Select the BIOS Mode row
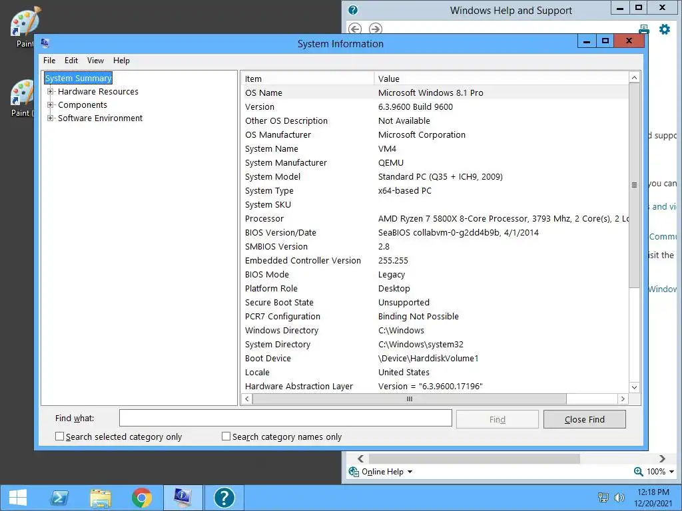 (x=434, y=275)
